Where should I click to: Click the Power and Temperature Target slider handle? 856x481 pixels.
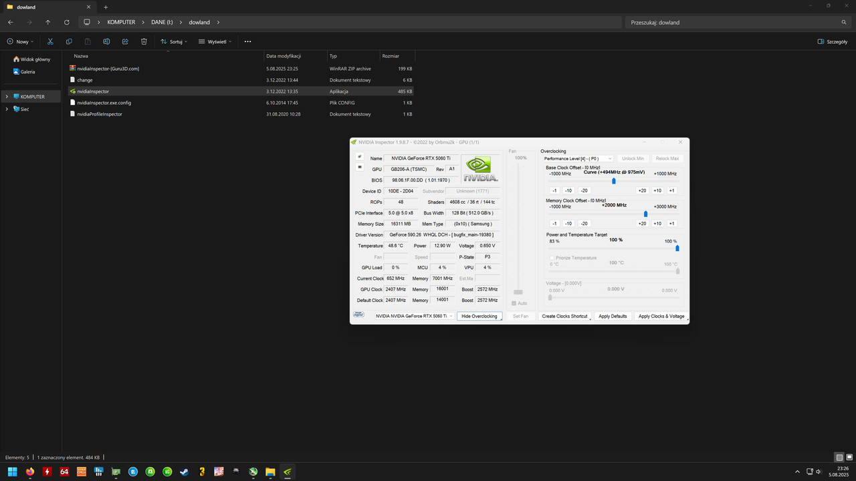coord(677,248)
